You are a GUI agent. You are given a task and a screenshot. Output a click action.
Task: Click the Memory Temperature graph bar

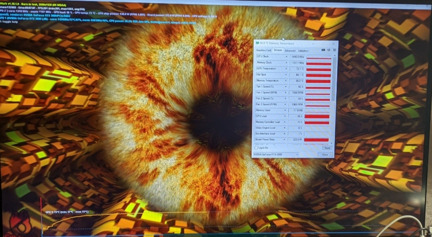318,81
